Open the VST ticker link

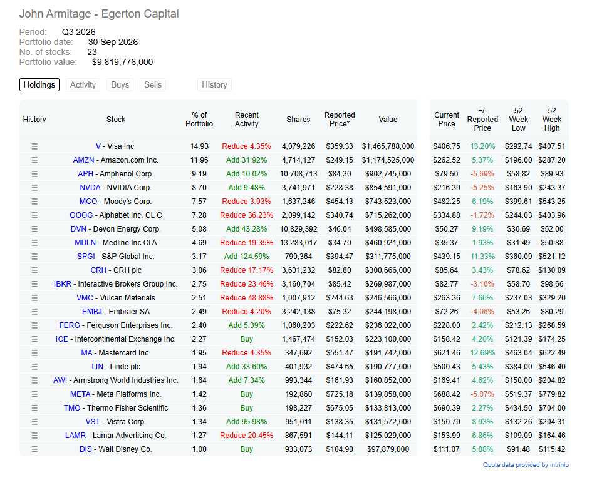[x=93, y=422]
